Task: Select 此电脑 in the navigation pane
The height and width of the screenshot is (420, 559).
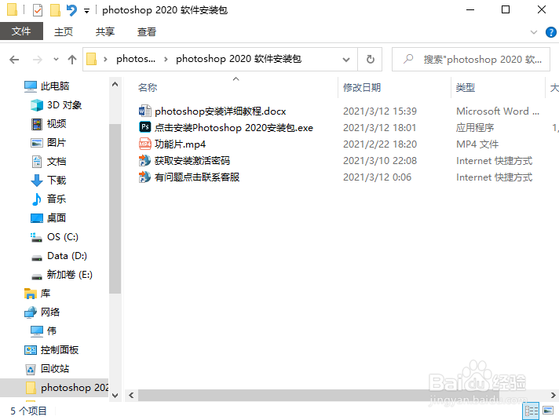Action: [54, 86]
